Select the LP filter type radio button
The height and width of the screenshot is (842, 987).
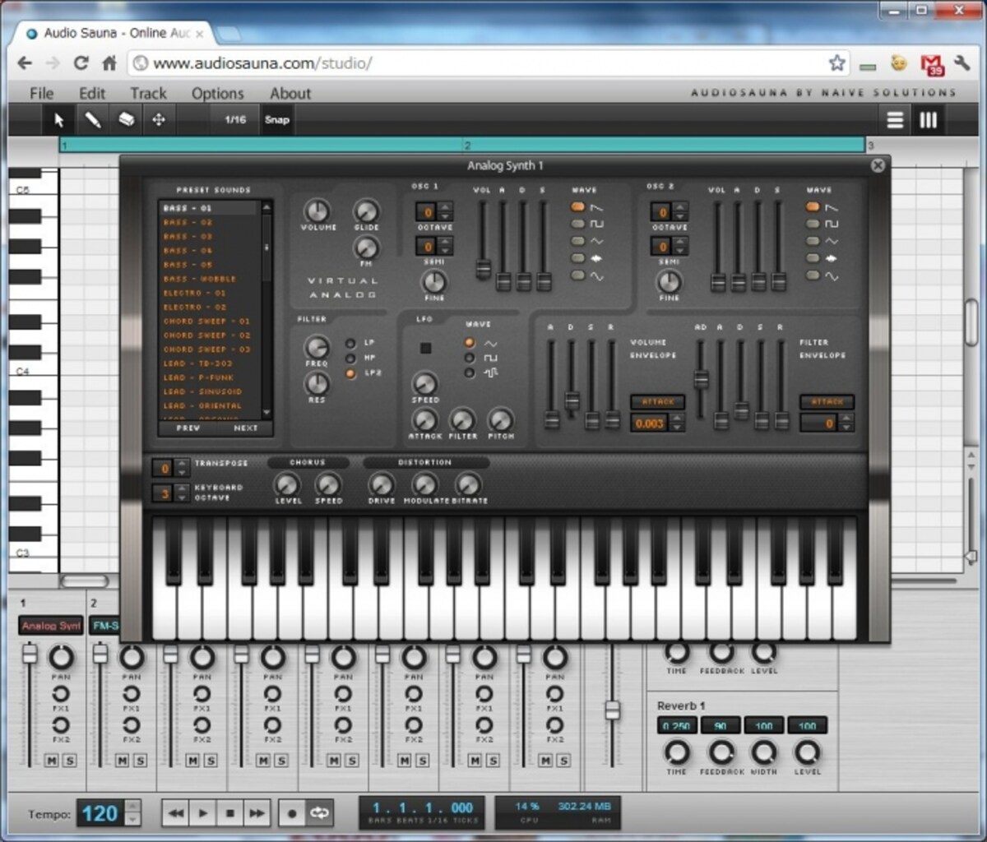350,343
